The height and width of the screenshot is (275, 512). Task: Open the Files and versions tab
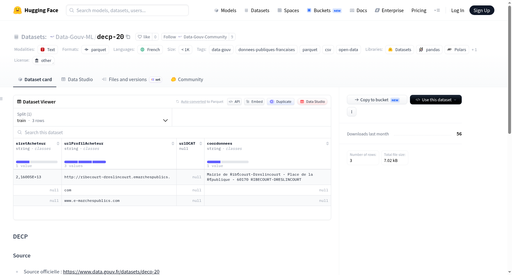[x=132, y=79]
